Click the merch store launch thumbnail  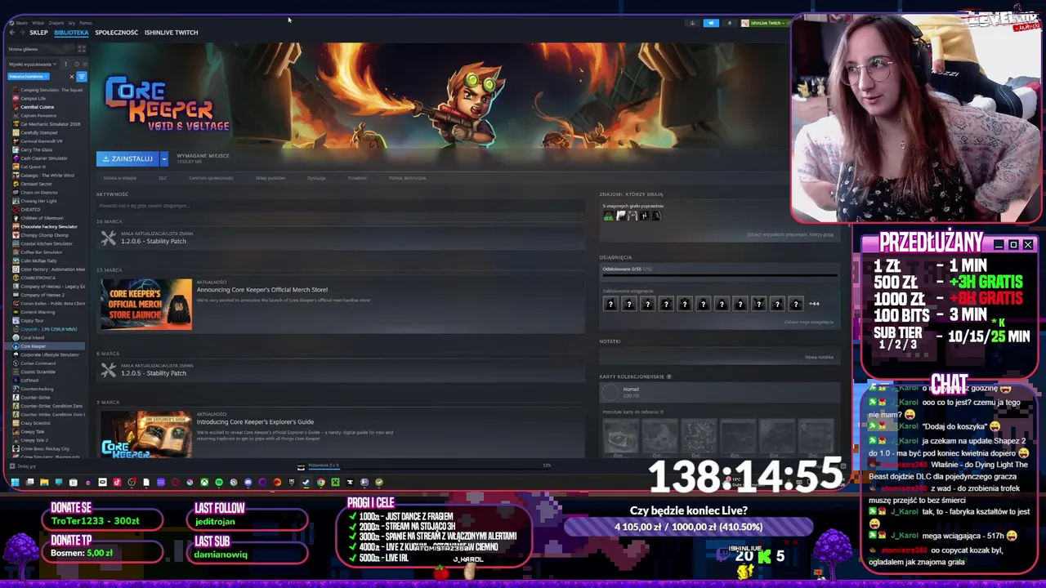146,305
